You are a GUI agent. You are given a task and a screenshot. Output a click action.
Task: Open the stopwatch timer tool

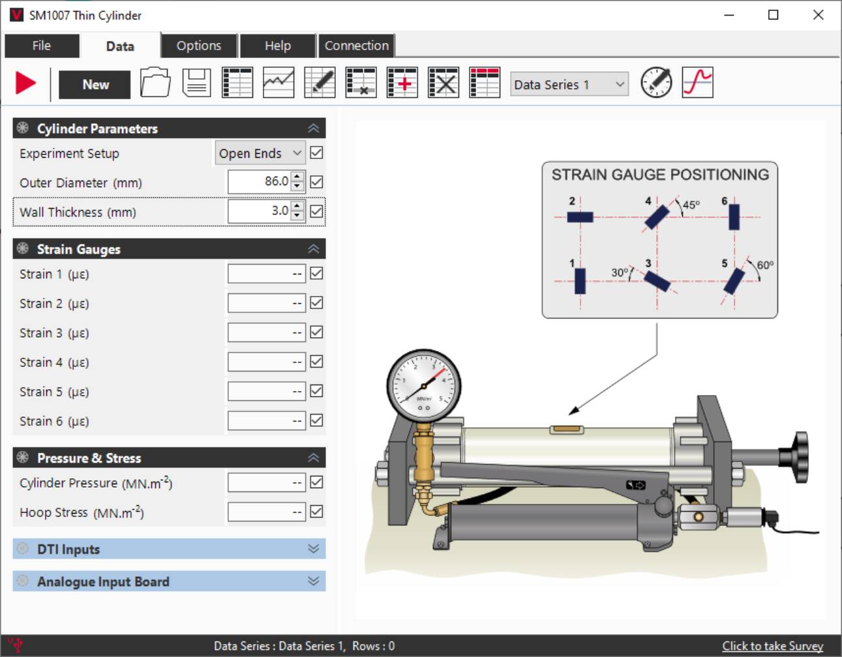tap(655, 83)
